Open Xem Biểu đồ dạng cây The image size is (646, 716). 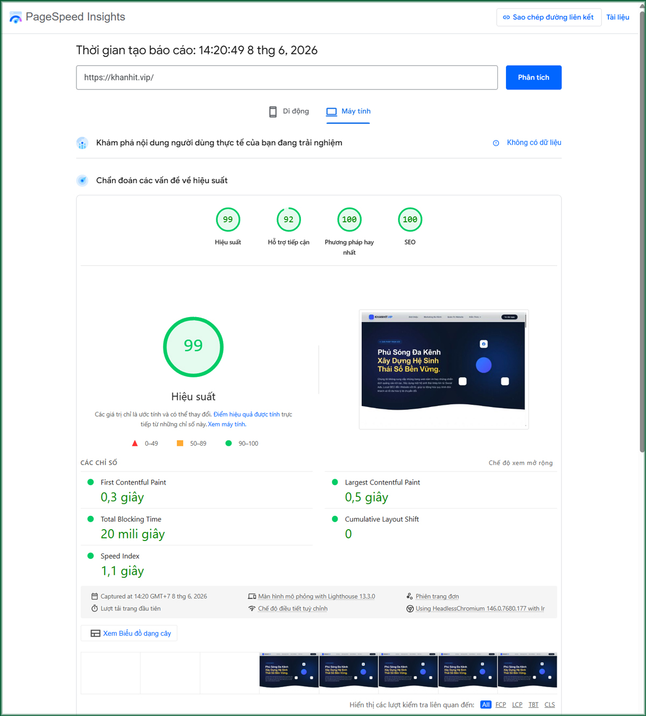(x=129, y=633)
